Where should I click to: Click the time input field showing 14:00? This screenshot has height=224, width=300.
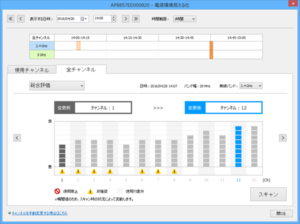point(101,19)
